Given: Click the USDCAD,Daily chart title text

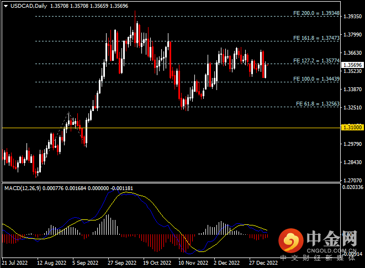Looking at the screenshot, I should (x=29, y=6).
